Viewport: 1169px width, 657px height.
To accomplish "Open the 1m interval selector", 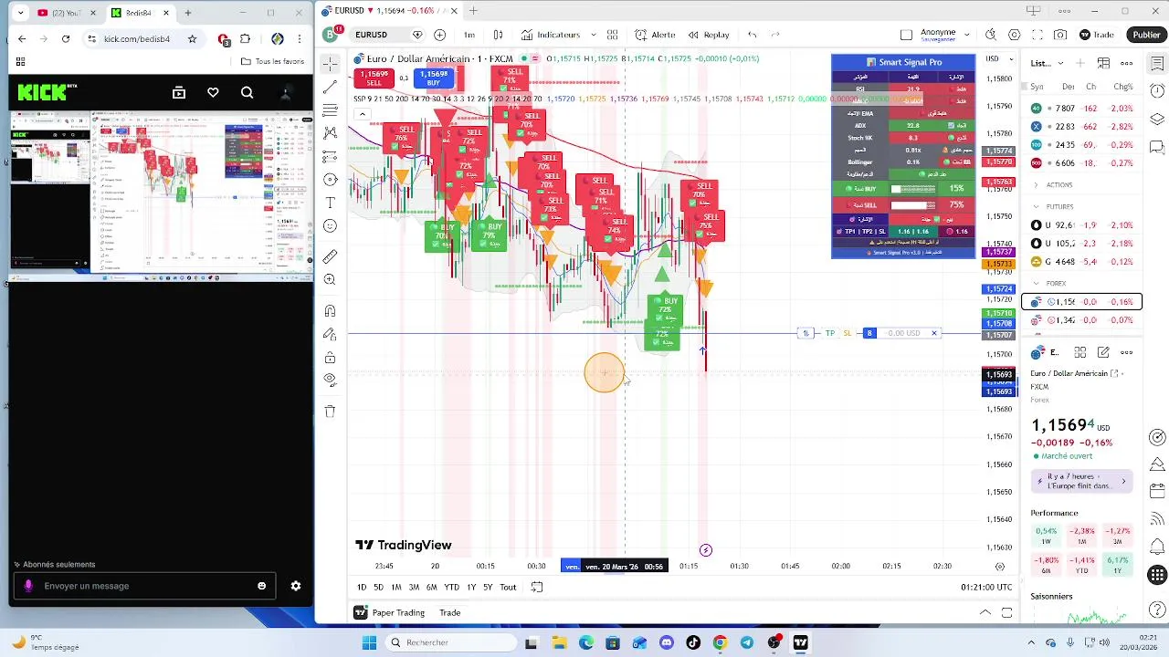I will point(469,35).
